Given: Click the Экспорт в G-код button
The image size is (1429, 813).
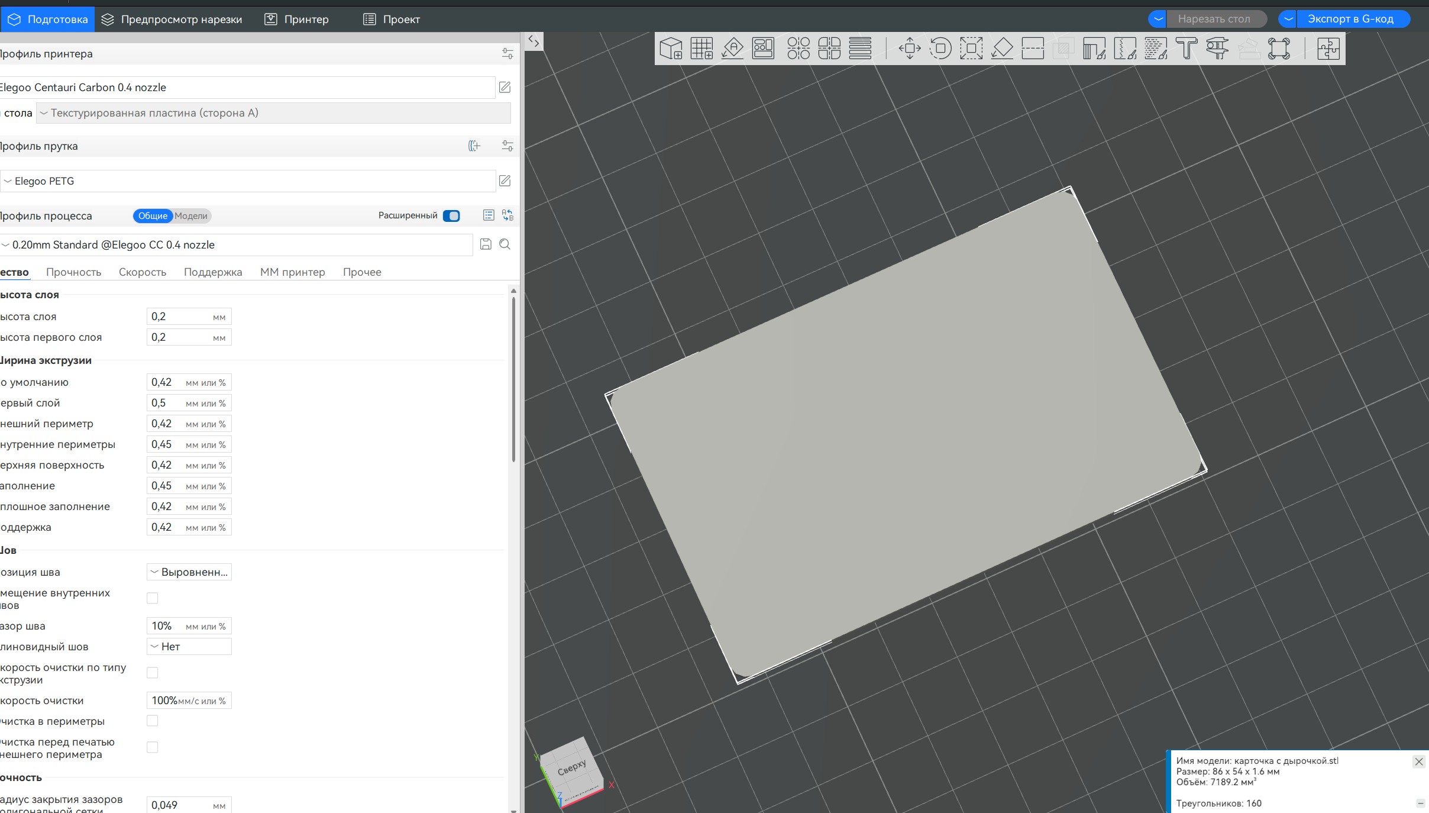Looking at the screenshot, I should (1350, 19).
